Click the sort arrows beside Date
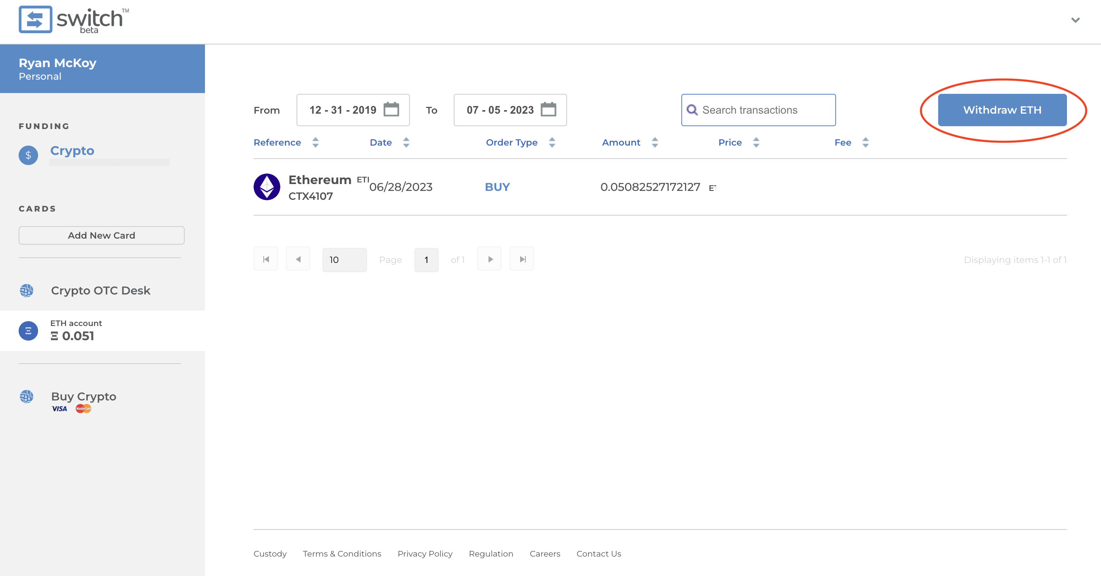Screen dimensions: 1101x576 (406, 142)
